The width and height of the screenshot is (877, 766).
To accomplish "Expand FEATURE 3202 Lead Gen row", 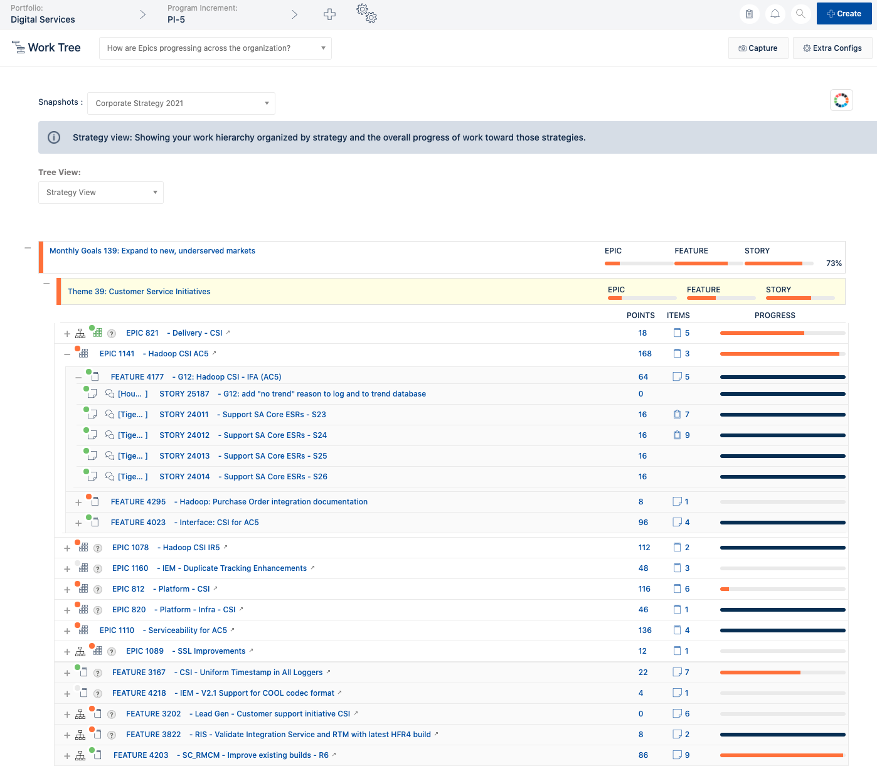I will pyautogui.click(x=67, y=715).
